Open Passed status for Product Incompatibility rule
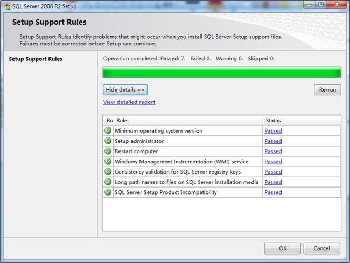 [x=273, y=192]
